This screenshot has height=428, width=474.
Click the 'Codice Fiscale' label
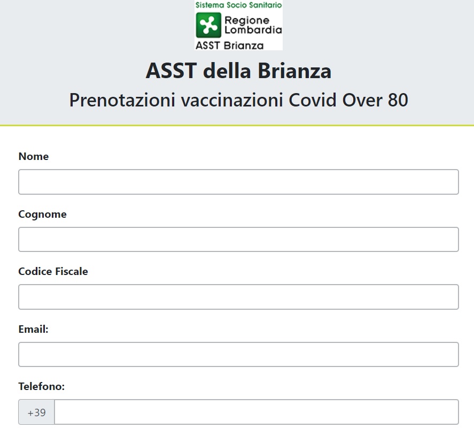(x=53, y=271)
